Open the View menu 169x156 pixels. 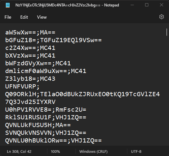42,17
